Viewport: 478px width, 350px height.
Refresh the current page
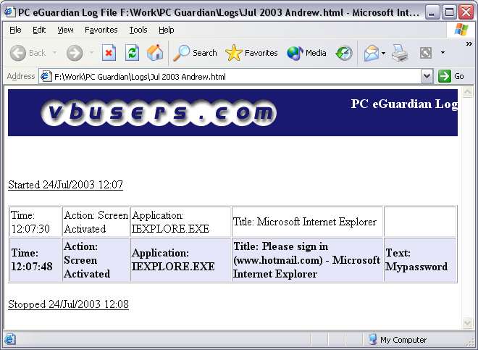coord(132,53)
